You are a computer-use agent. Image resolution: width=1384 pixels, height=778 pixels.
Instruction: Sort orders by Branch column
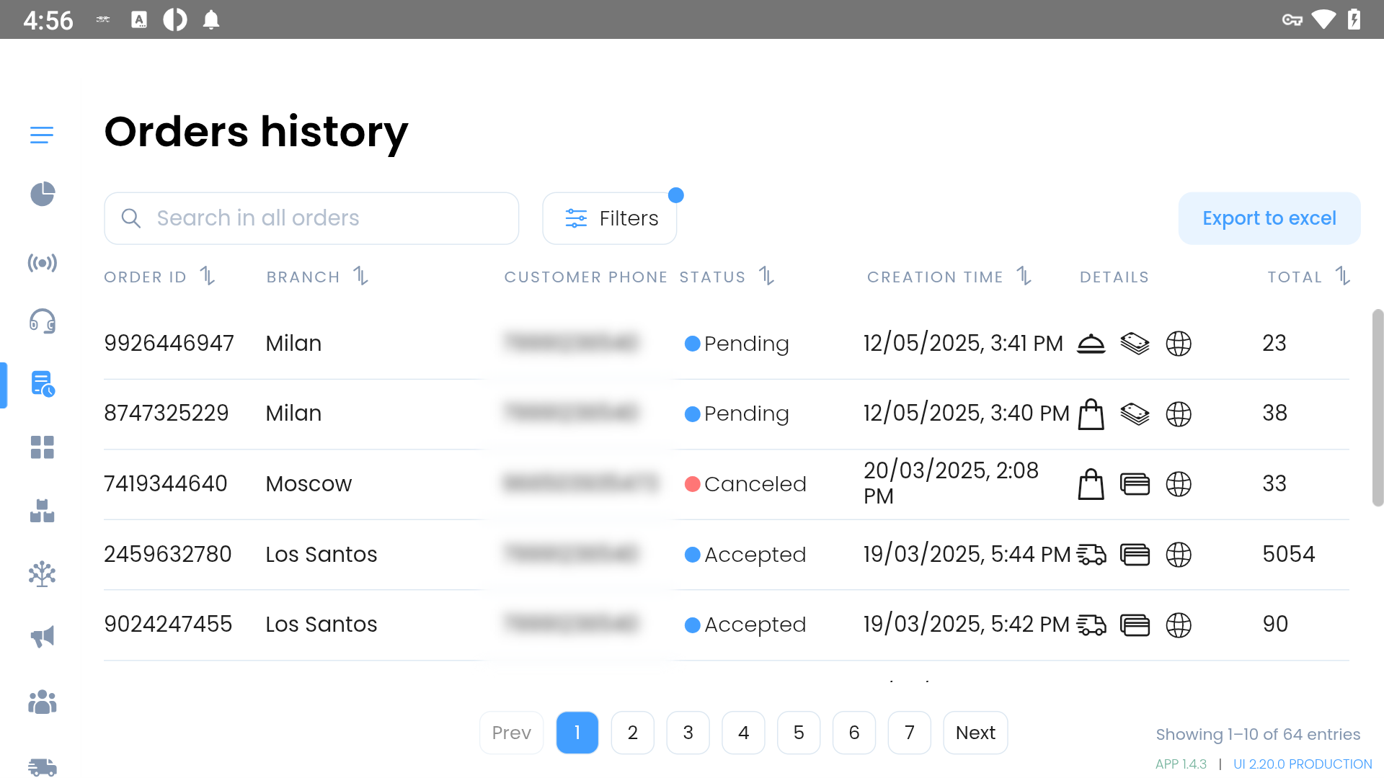360,276
